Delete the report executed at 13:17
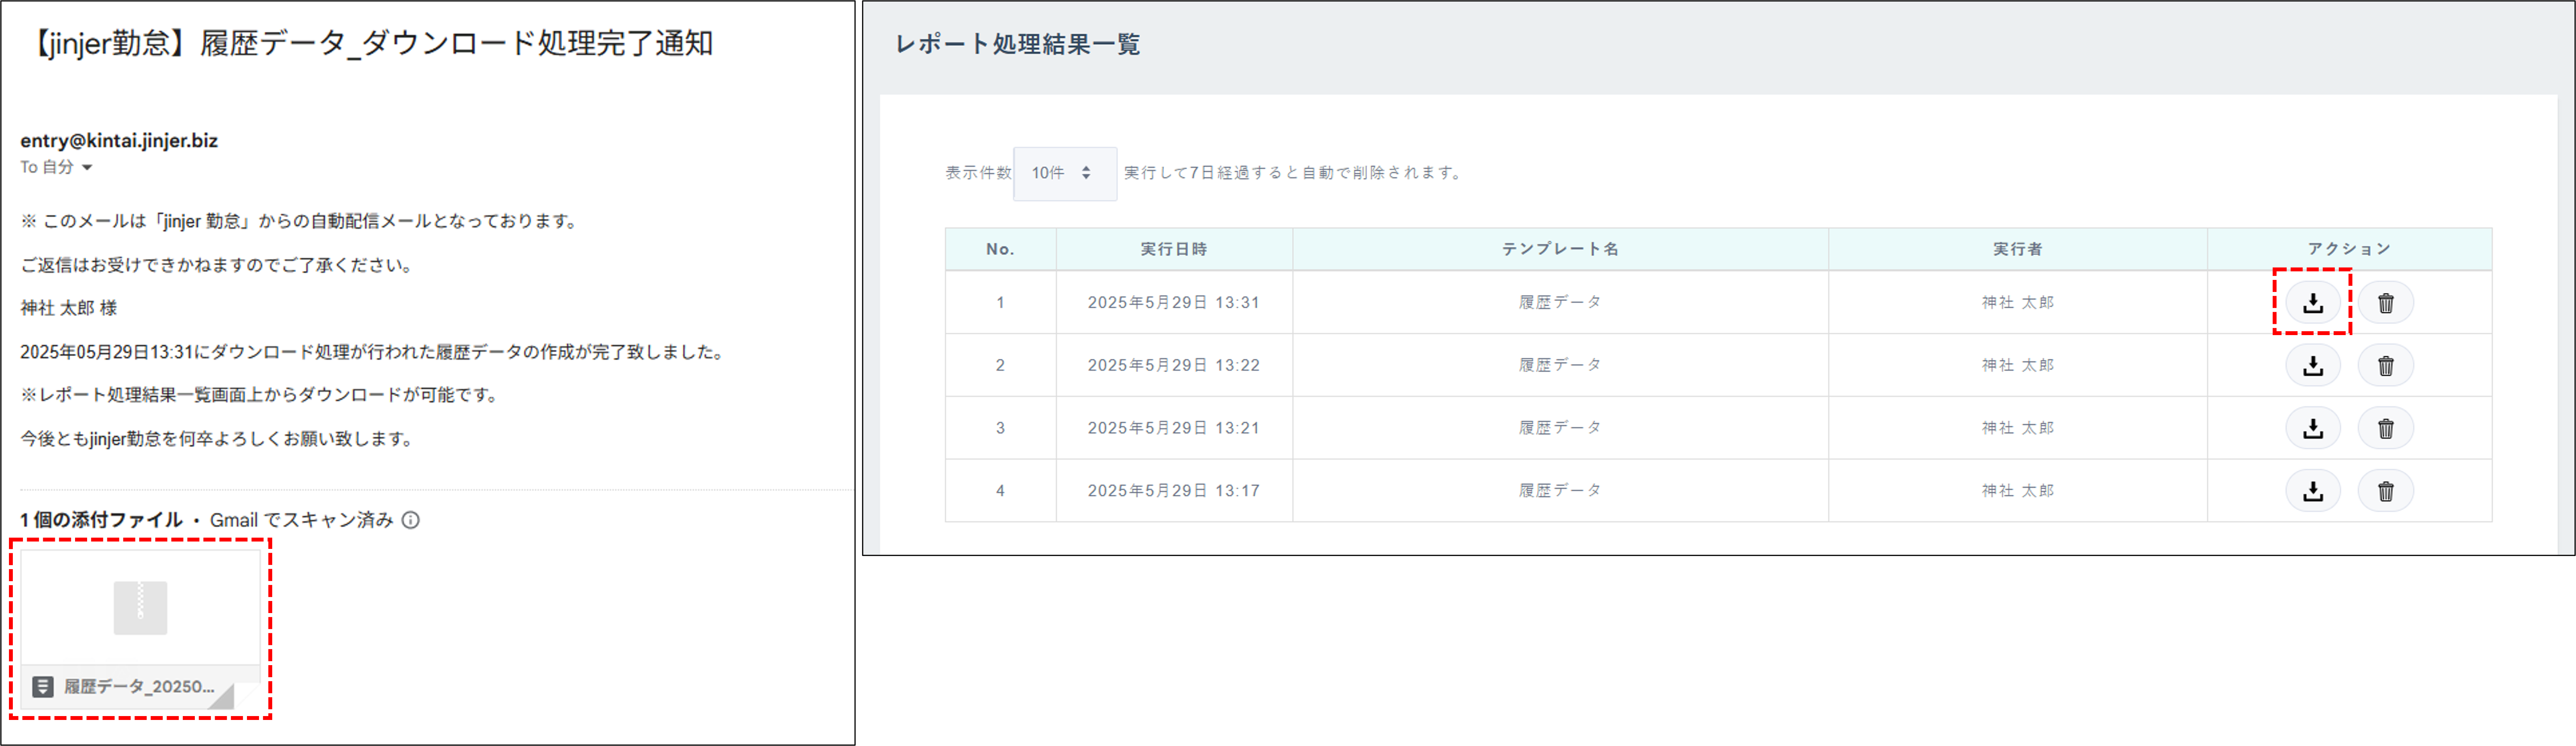The image size is (2576, 746). tap(2385, 491)
